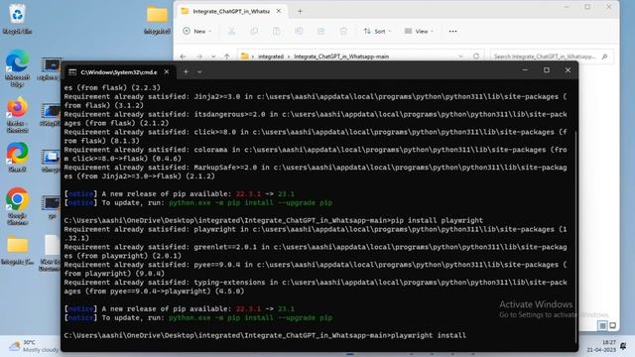This screenshot has width=635, height=357.
Task: Switch Explorer to details view icon
Action: click(x=602, y=325)
